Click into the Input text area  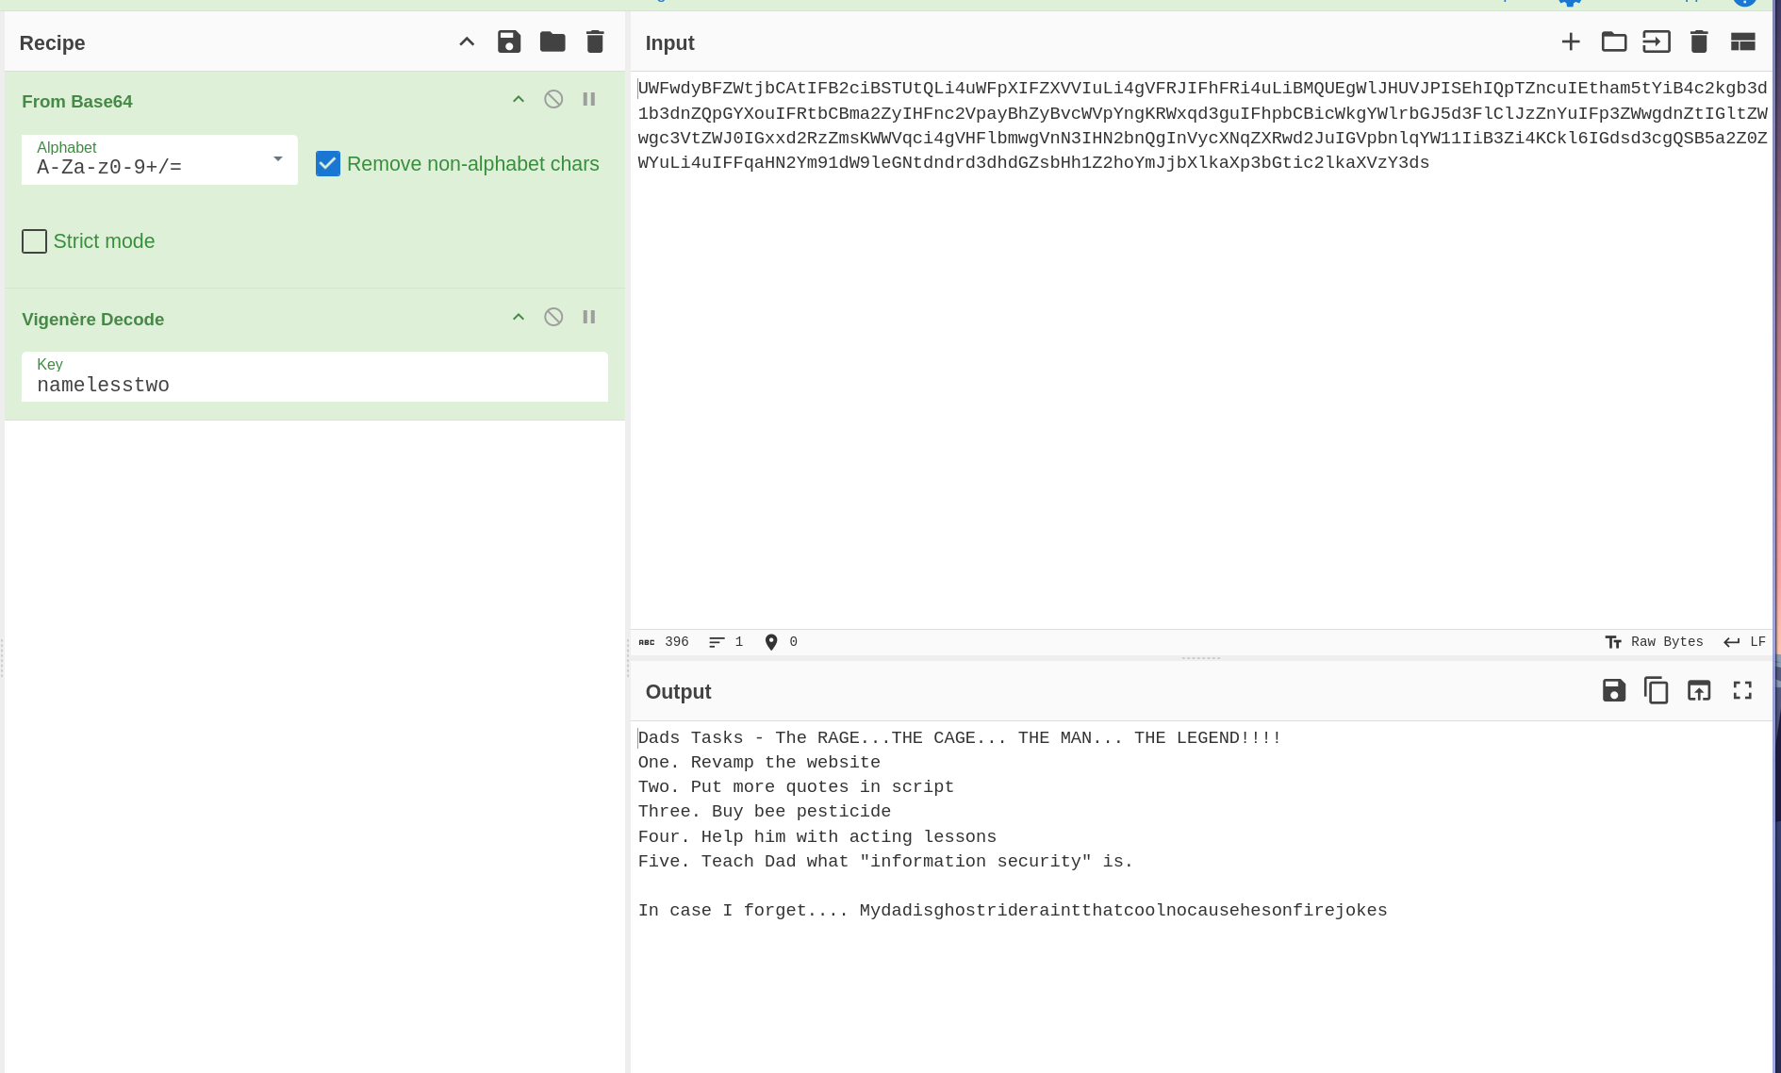1201,349
